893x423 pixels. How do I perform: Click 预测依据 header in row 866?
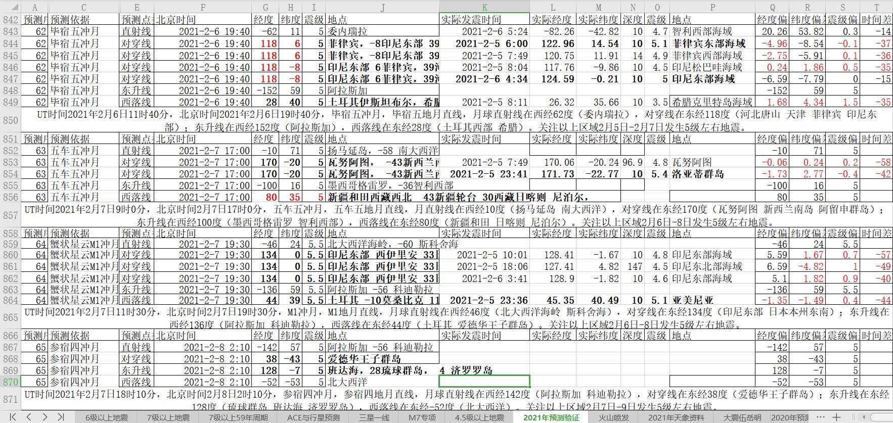tap(83, 335)
